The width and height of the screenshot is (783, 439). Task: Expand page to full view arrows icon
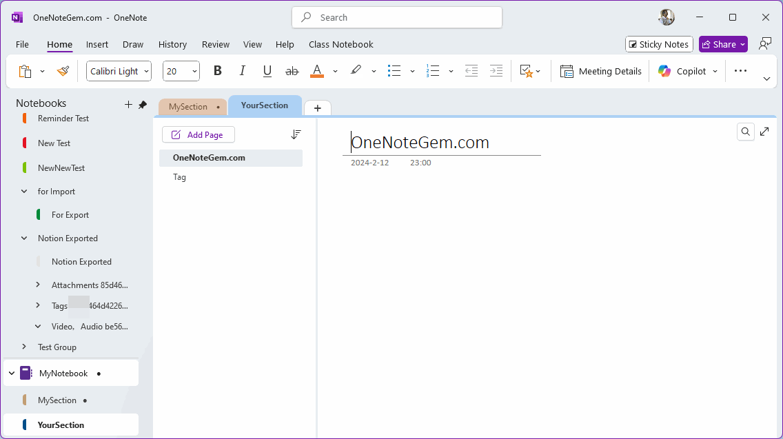[764, 132]
